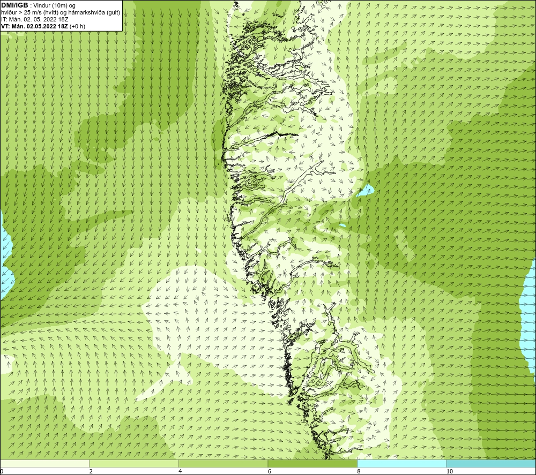Select the dark green 6–8 m/s color segment
Viewport: 536px width, 475px height.
pos(312,463)
